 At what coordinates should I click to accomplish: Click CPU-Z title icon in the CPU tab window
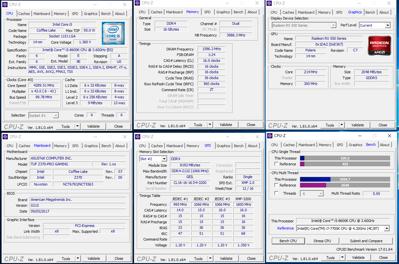(6, 5)
